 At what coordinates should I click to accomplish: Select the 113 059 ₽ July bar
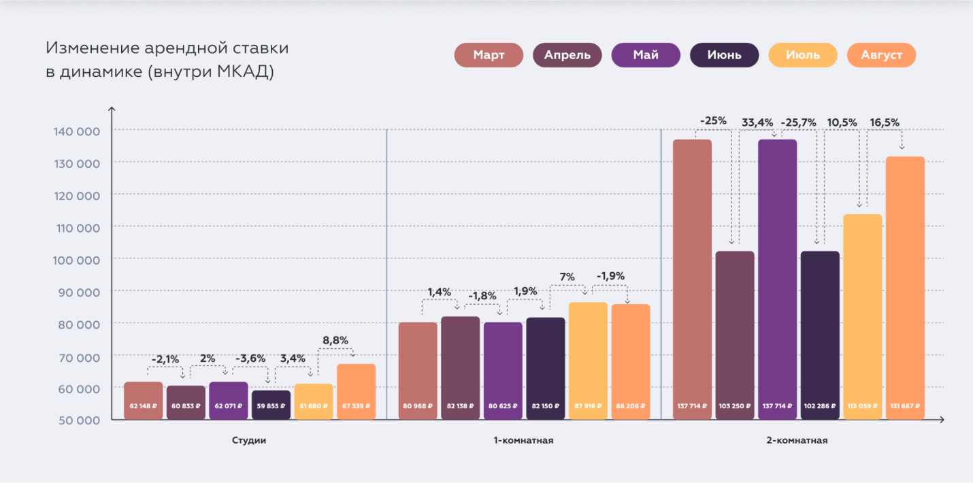click(862, 316)
